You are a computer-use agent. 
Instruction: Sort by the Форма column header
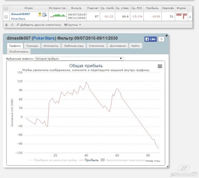[181, 8]
